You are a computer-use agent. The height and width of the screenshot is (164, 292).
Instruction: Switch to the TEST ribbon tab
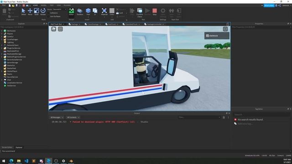pos(52,5)
